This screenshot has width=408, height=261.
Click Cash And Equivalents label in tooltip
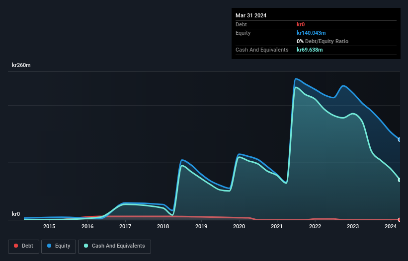click(262, 50)
